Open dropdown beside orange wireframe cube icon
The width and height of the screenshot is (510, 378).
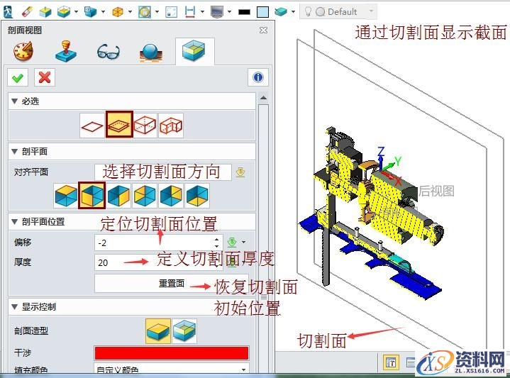[x=130, y=12]
